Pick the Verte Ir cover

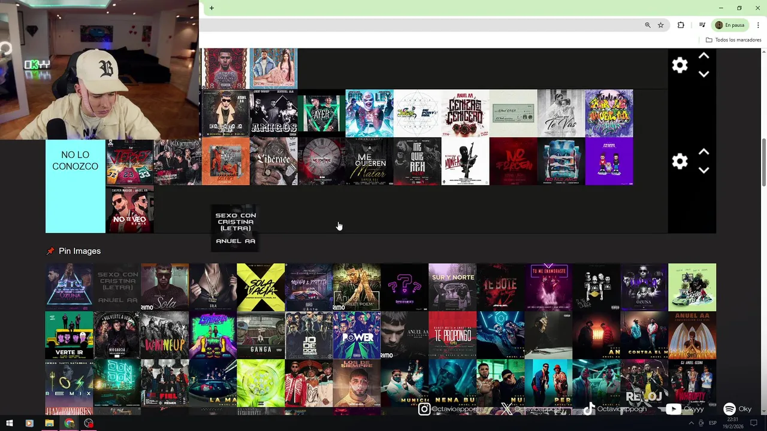click(69, 335)
